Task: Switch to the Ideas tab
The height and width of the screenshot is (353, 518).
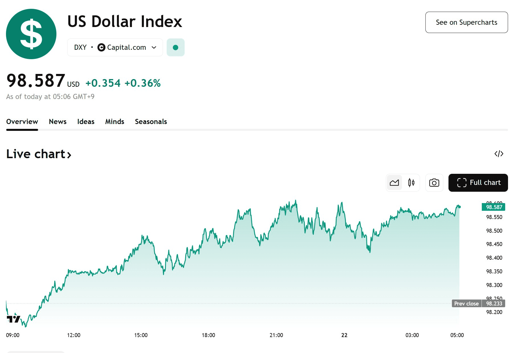Action: pyautogui.click(x=86, y=122)
